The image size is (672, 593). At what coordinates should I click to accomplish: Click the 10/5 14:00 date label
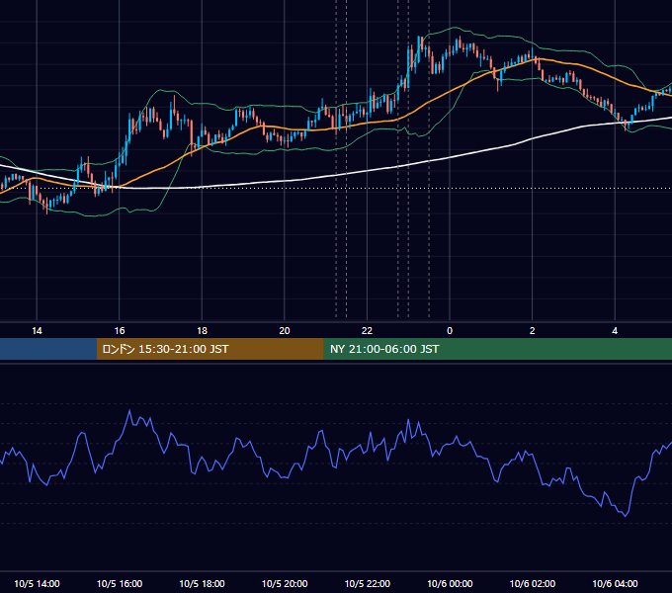pos(37,583)
